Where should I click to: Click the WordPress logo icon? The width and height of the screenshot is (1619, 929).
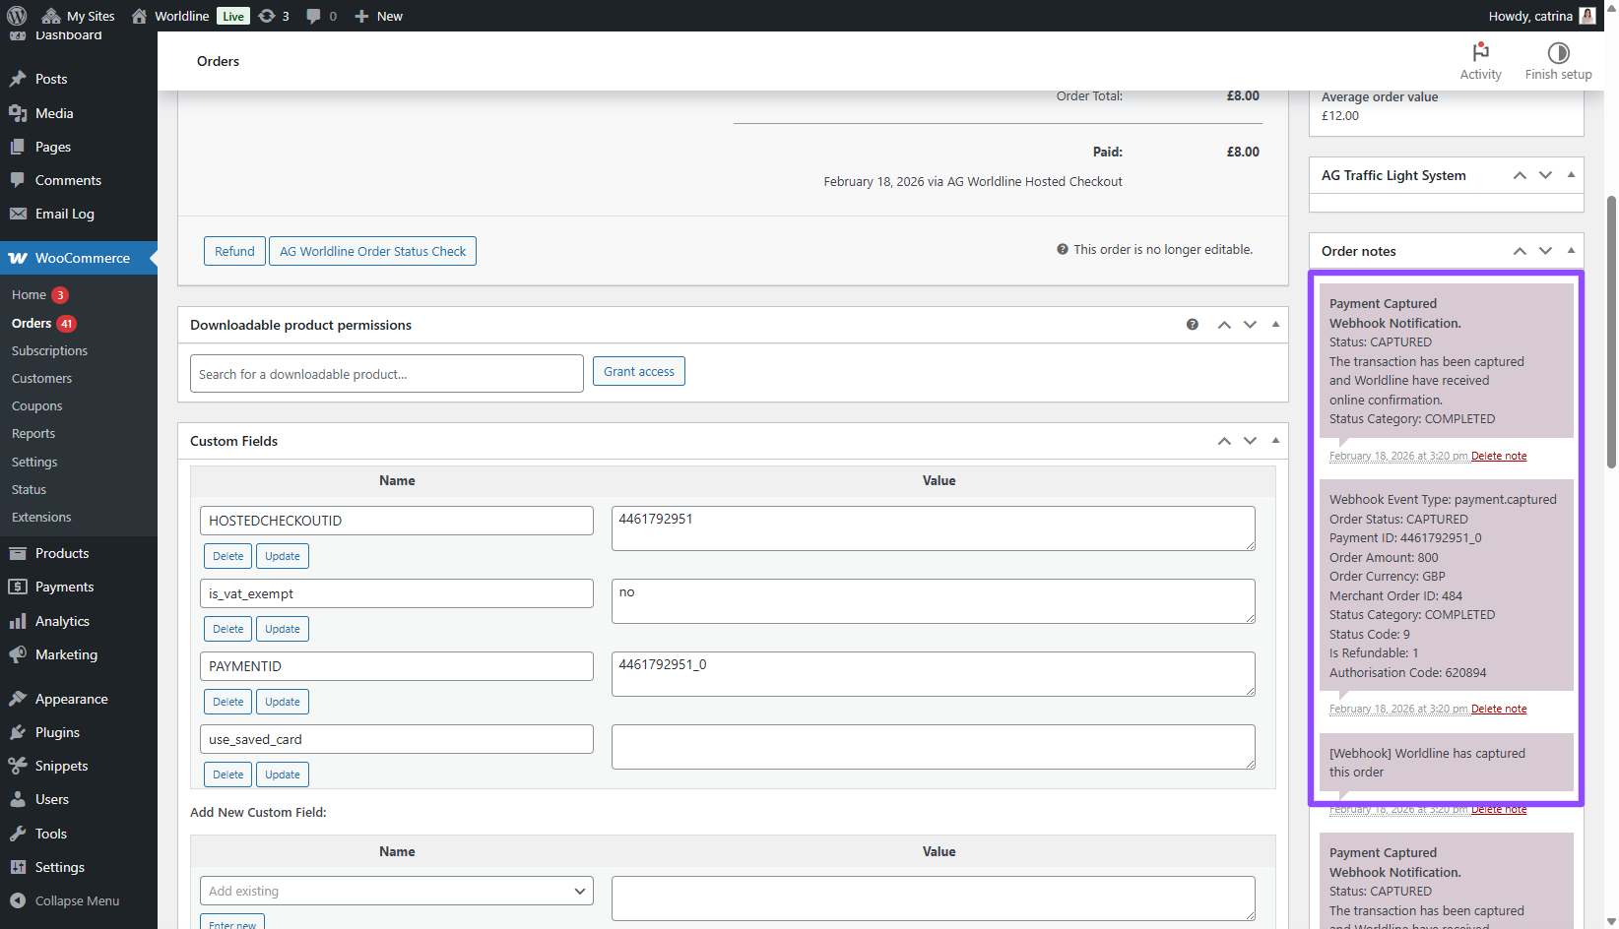click(17, 16)
